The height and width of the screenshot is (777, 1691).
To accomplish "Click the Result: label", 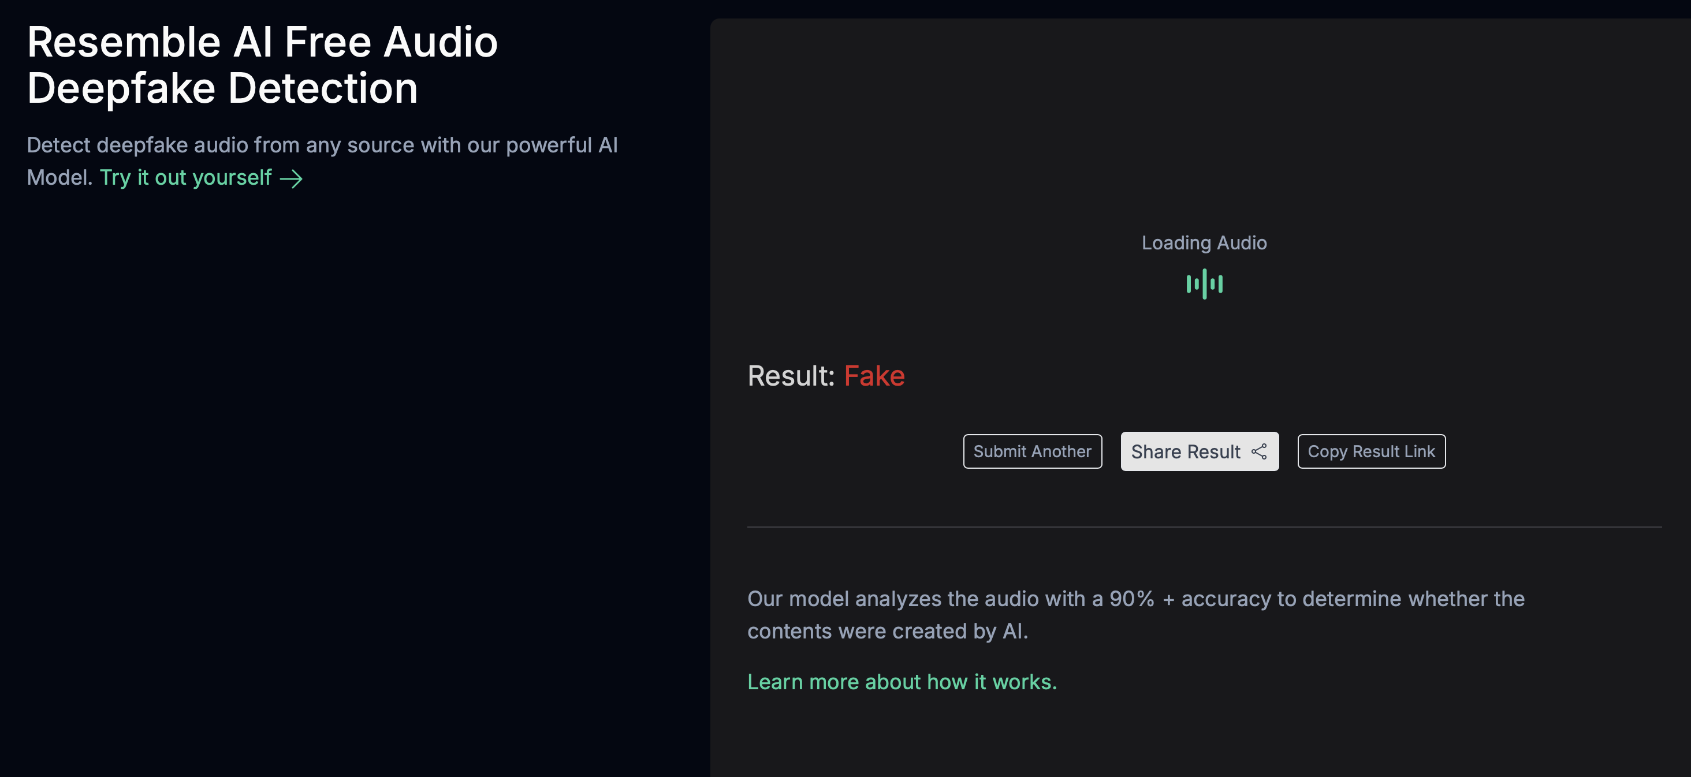I will click(x=791, y=376).
